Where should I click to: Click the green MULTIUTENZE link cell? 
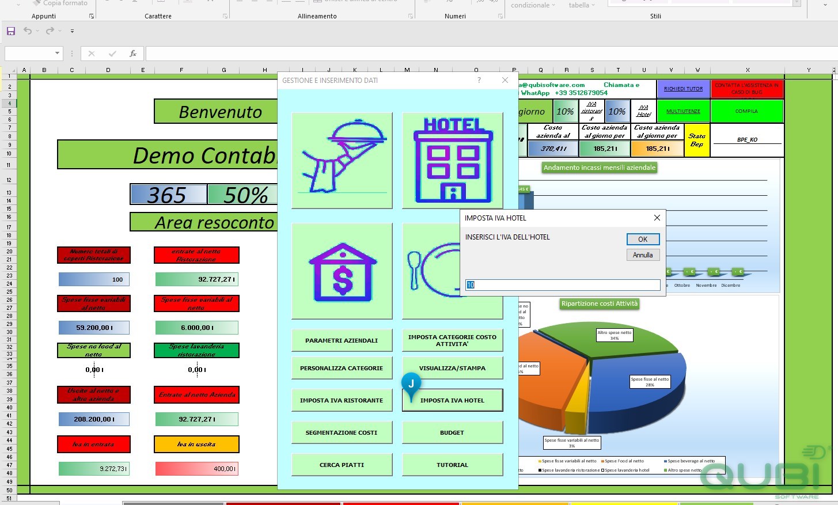click(x=683, y=111)
